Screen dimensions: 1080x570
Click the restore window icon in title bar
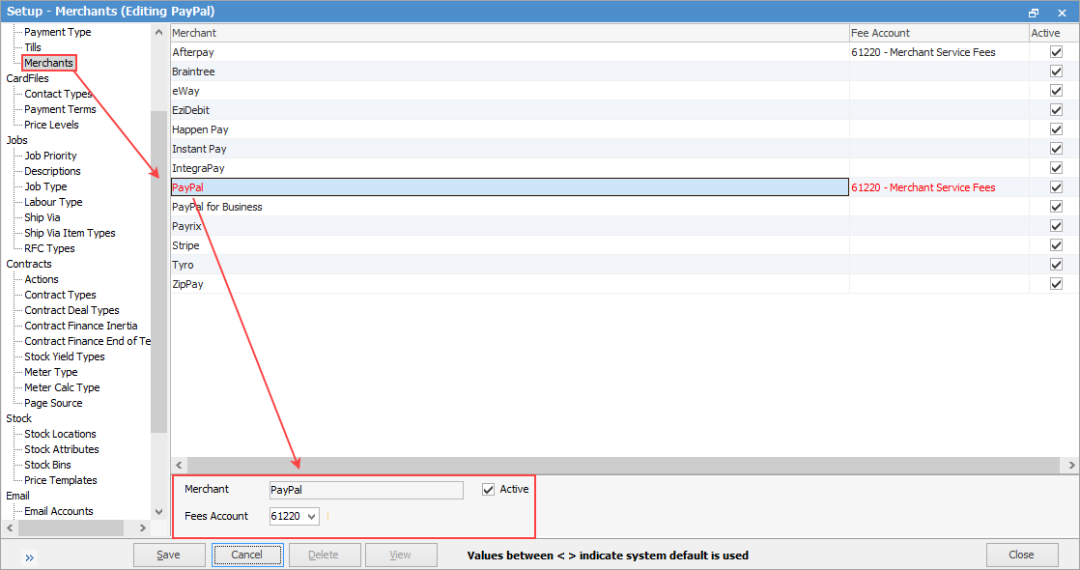(1034, 13)
